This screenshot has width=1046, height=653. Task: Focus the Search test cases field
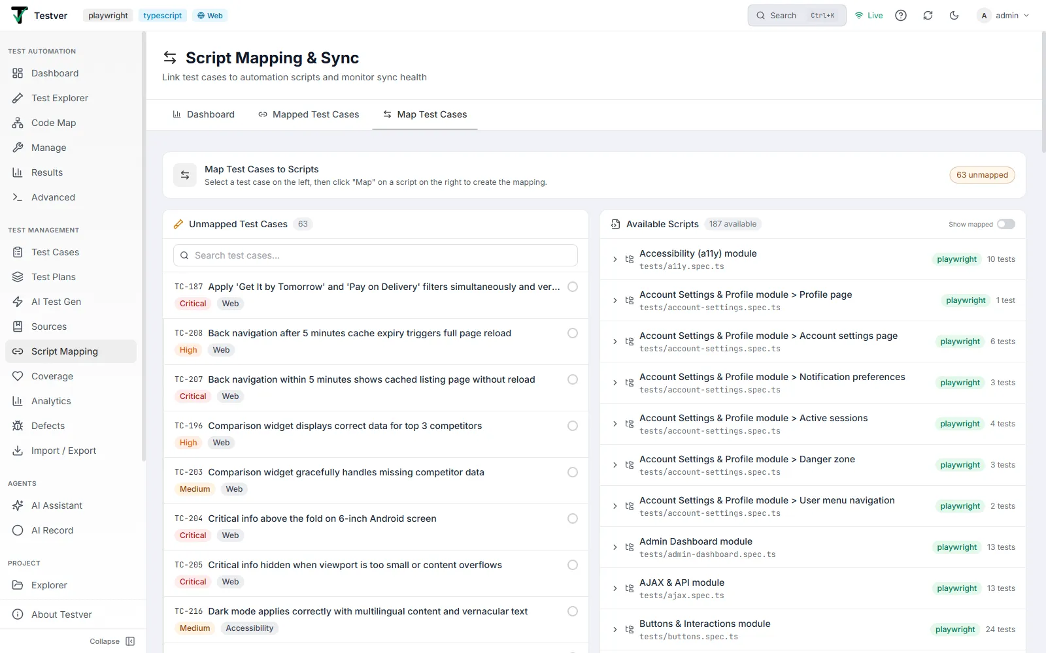pyautogui.click(x=375, y=255)
